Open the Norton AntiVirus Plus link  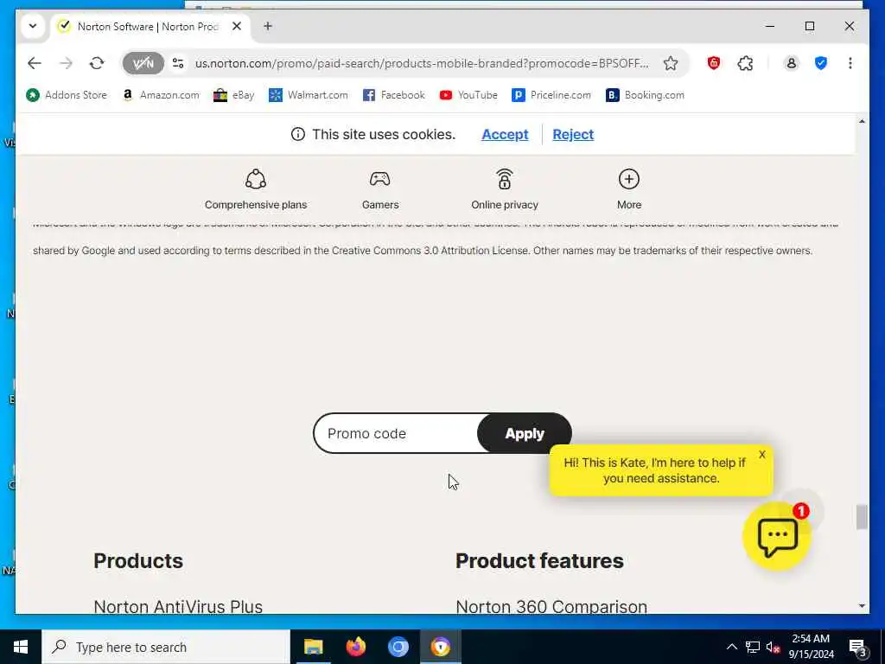[178, 606]
